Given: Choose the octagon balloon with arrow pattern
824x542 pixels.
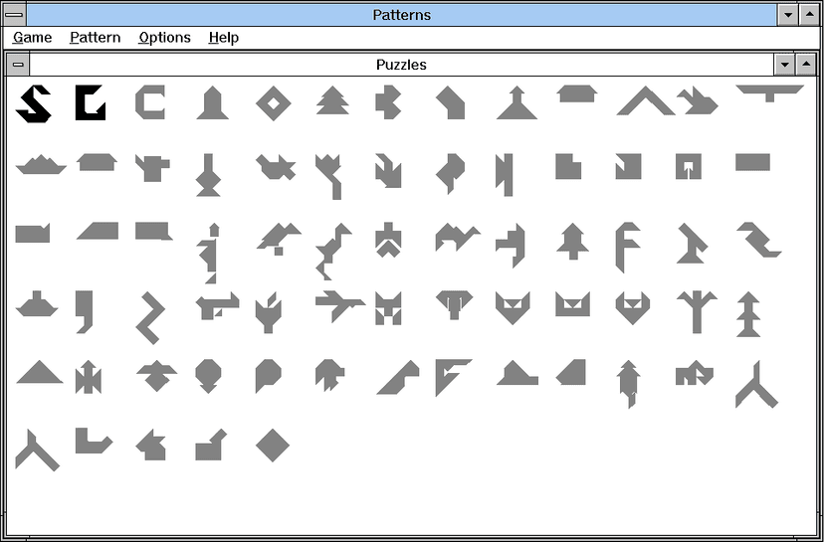Looking at the screenshot, I should 209,376.
